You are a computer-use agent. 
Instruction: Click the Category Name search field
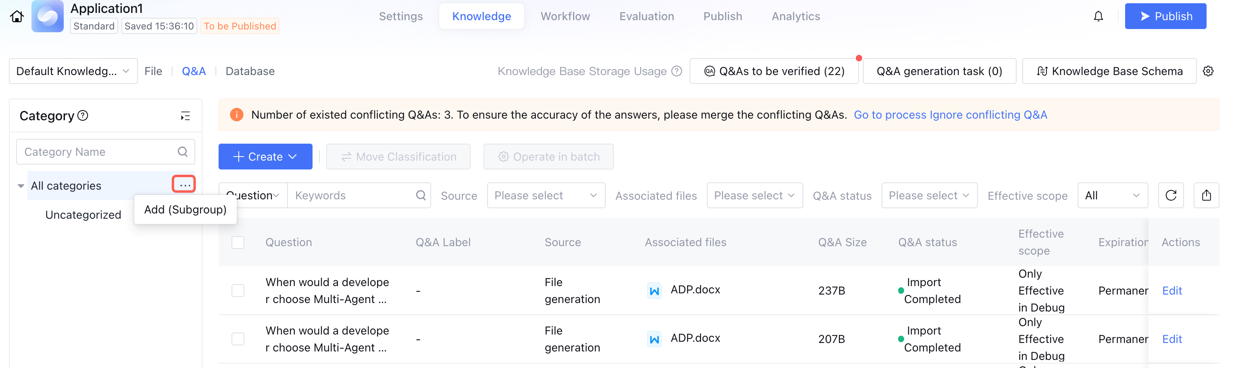pos(98,152)
